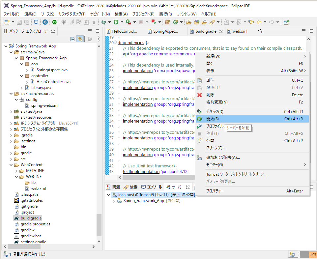This screenshot has height=259, width=317.
Task: Open the Debug configurations dropdown arrow
Action: 109,22
